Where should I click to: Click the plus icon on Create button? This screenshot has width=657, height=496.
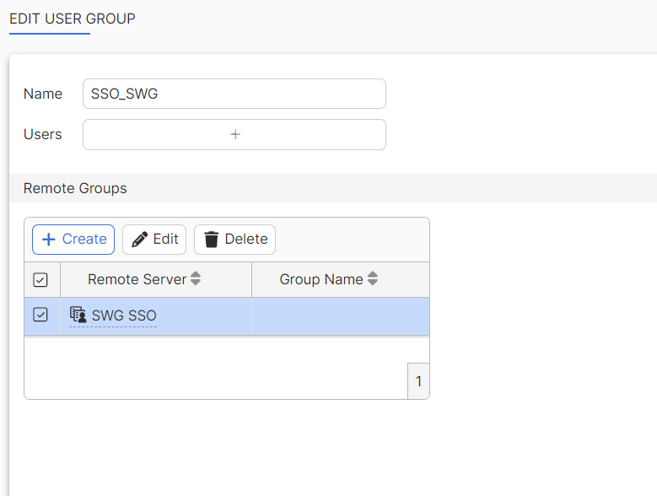point(49,240)
